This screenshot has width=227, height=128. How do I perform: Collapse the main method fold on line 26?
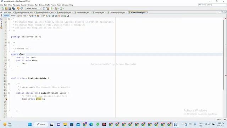tap(9, 93)
